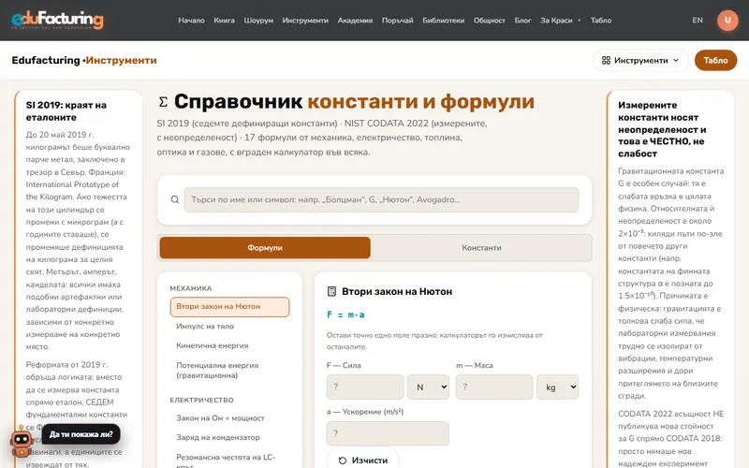Open the user avatar U menu

(727, 20)
